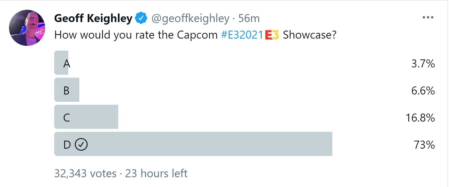This screenshot has height=187, width=449.
Task: Click the 56m tweet timestamp
Action: click(249, 18)
